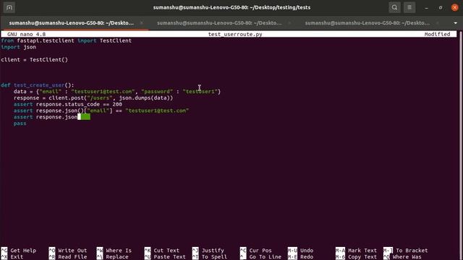Click the Get Help shortcut label
This screenshot has width=463, height=260.
(23, 251)
